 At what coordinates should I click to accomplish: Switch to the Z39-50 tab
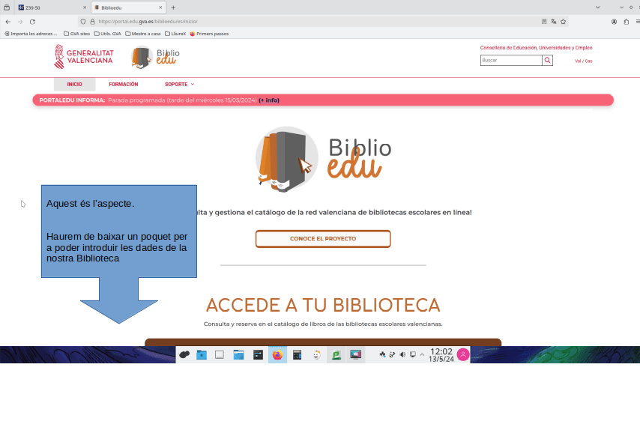tap(52, 7)
